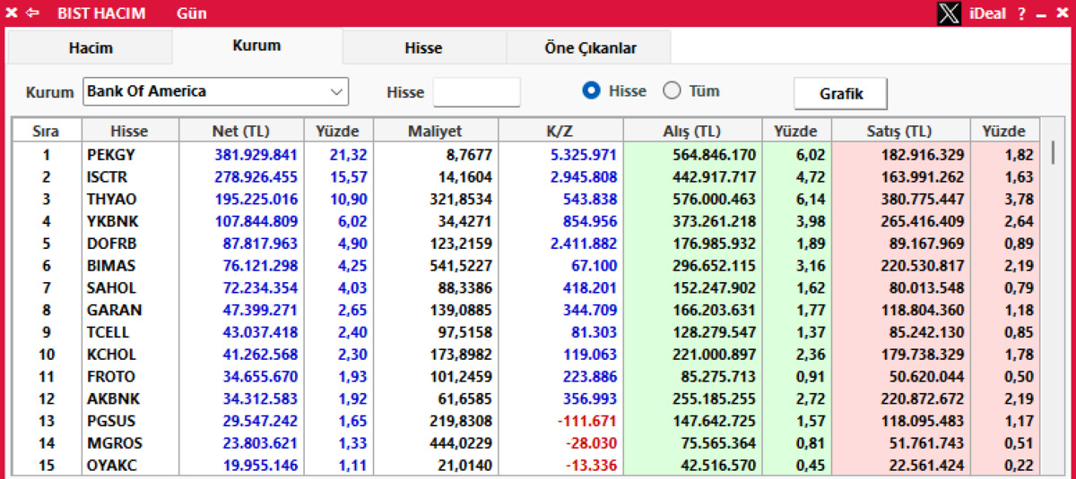1076x479 pixels.
Task: Click the X logo icon in title bar
Action: [950, 13]
